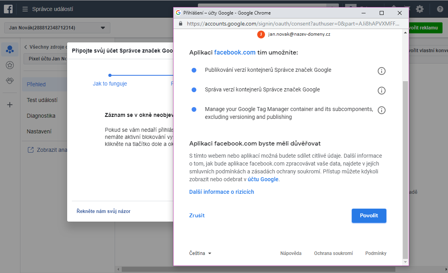Image resolution: width=448 pixels, height=273 pixels.
Task: Show info for Manage your Google Tag Manager container
Action: [381, 110]
